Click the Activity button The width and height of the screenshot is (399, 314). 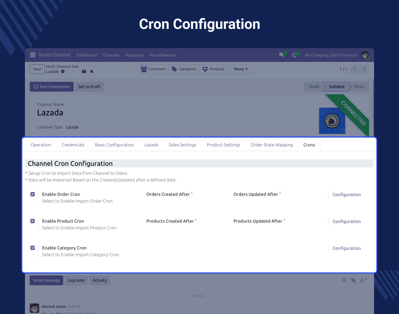point(99,280)
